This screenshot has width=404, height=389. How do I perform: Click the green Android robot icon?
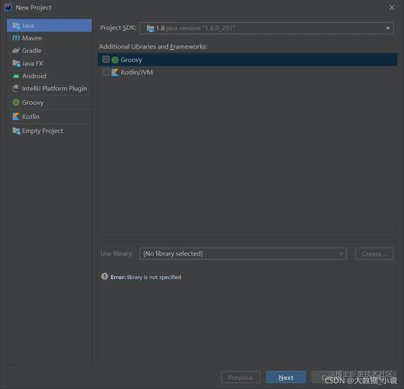click(16, 76)
